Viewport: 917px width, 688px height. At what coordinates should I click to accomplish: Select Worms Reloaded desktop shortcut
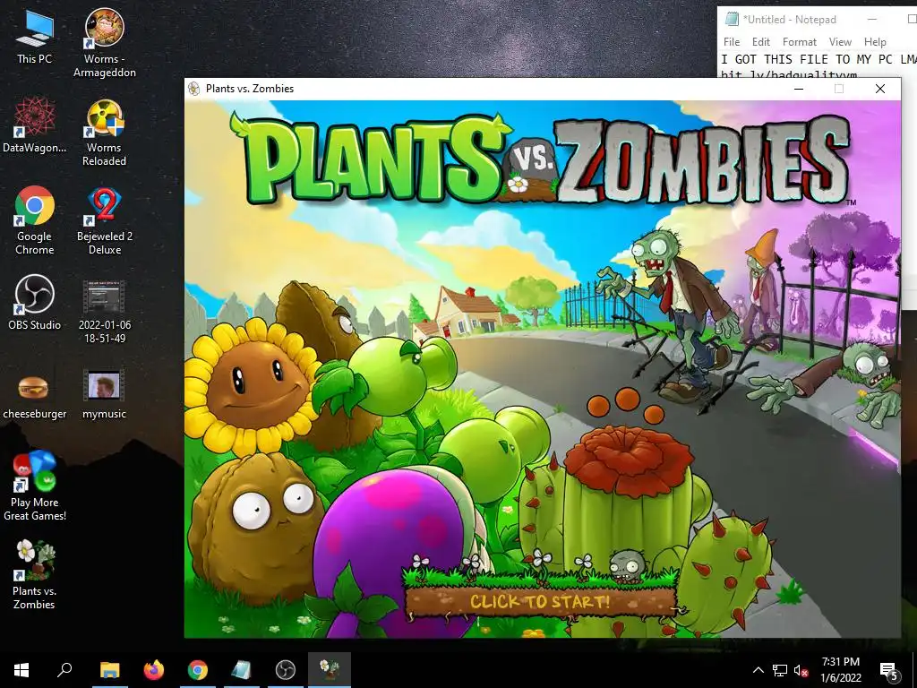104,133
